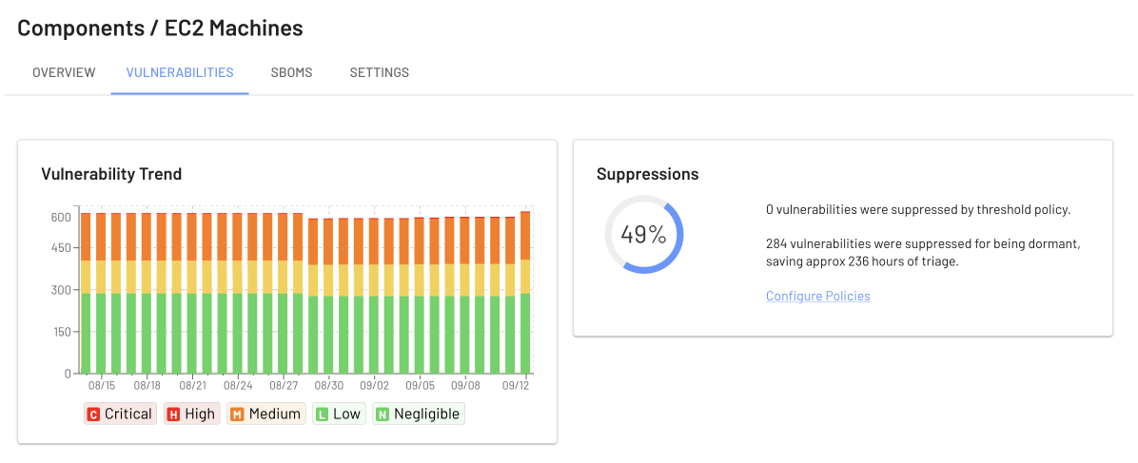Image resolution: width=1138 pixels, height=463 pixels.
Task: Select the Vulnerabilities tab
Action: 180,72
